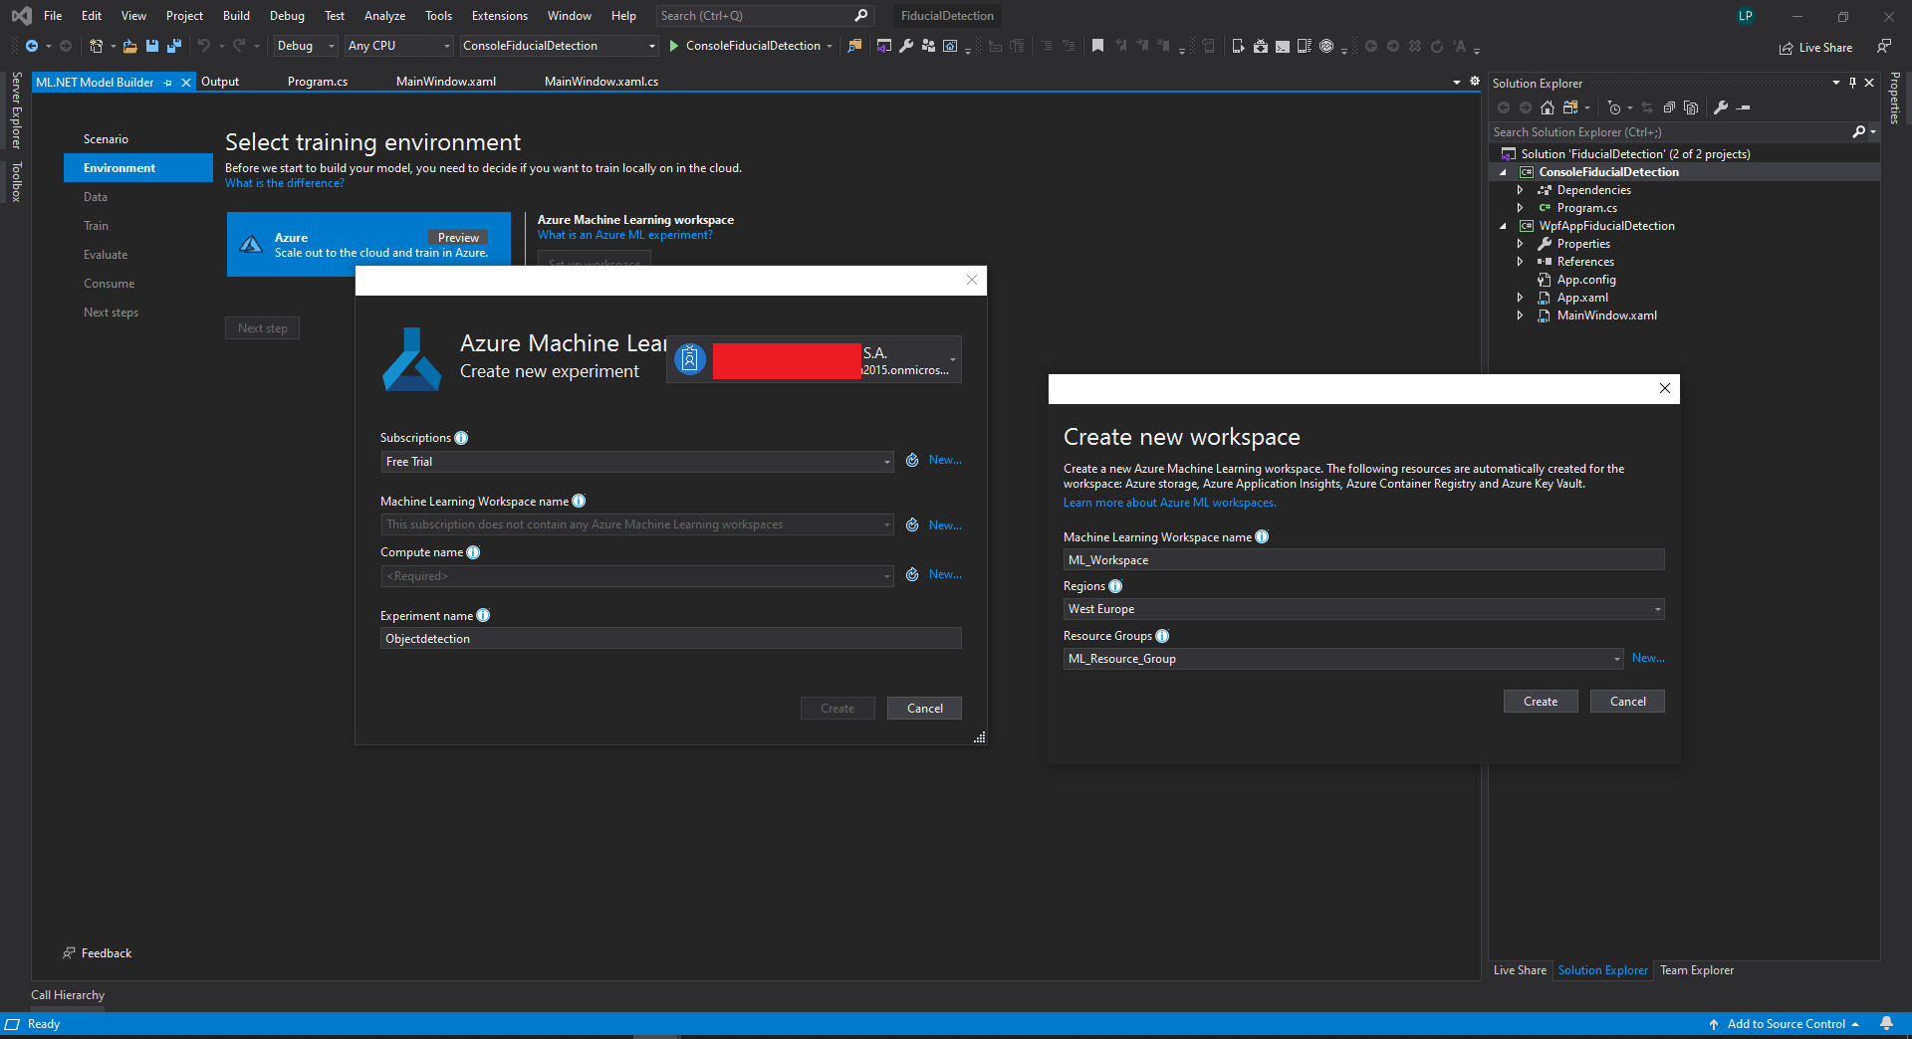Open the Analyze menu
Screen dimensions: 1912x1039
pyautogui.click(x=384, y=16)
